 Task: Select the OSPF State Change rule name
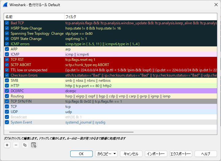click(26, 39)
